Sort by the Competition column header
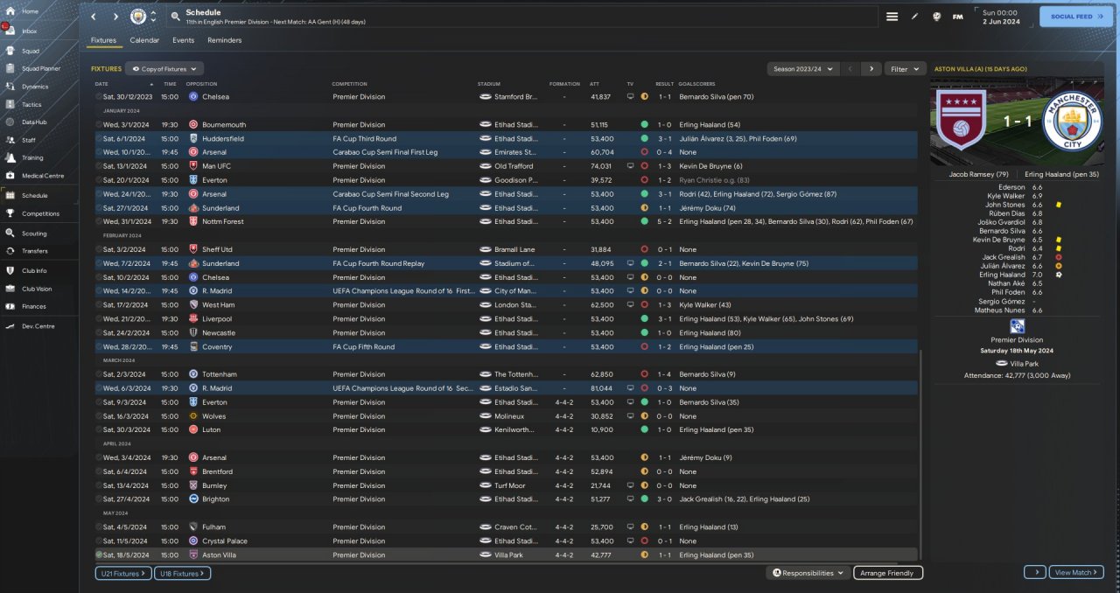 click(349, 84)
